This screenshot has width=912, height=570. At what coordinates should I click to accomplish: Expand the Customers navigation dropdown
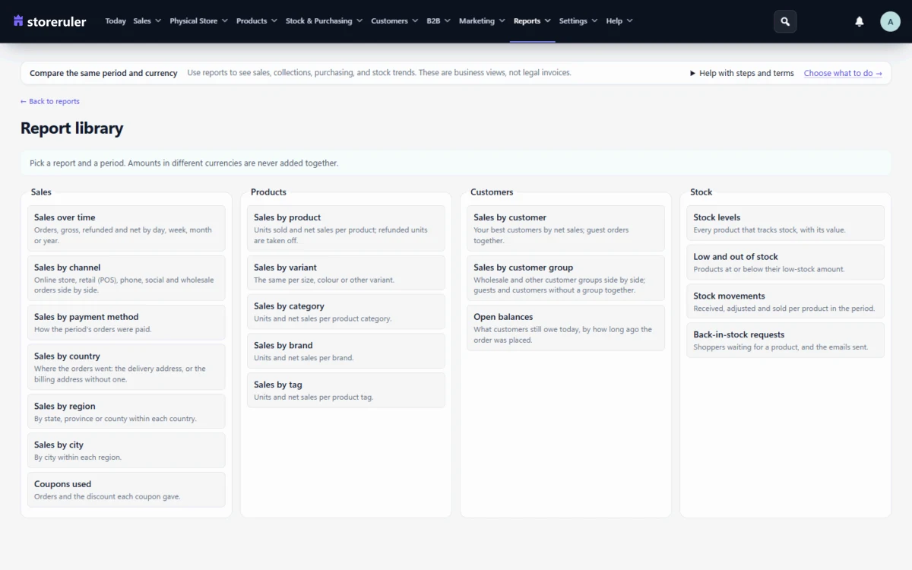(x=394, y=21)
